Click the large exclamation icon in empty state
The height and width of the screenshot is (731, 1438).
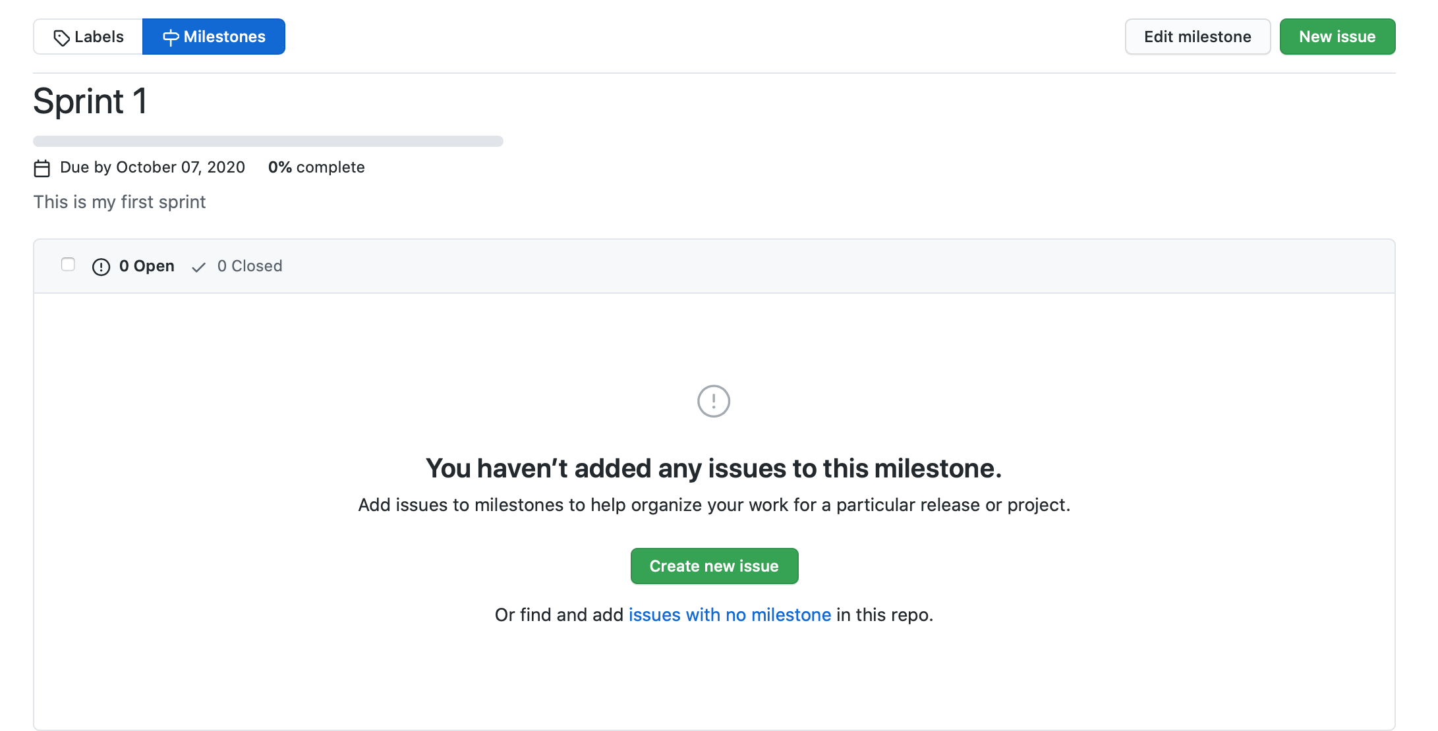(x=714, y=401)
